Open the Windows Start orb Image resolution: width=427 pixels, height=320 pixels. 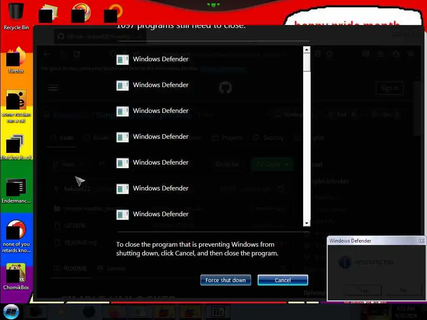click(x=11, y=312)
